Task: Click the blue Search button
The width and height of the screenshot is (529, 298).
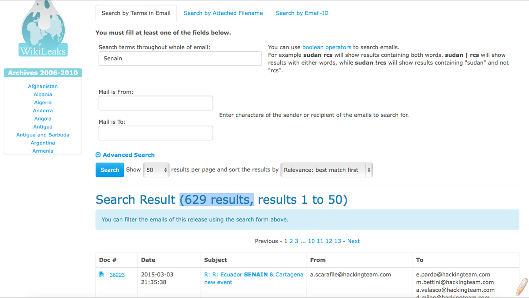Action: (110, 170)
